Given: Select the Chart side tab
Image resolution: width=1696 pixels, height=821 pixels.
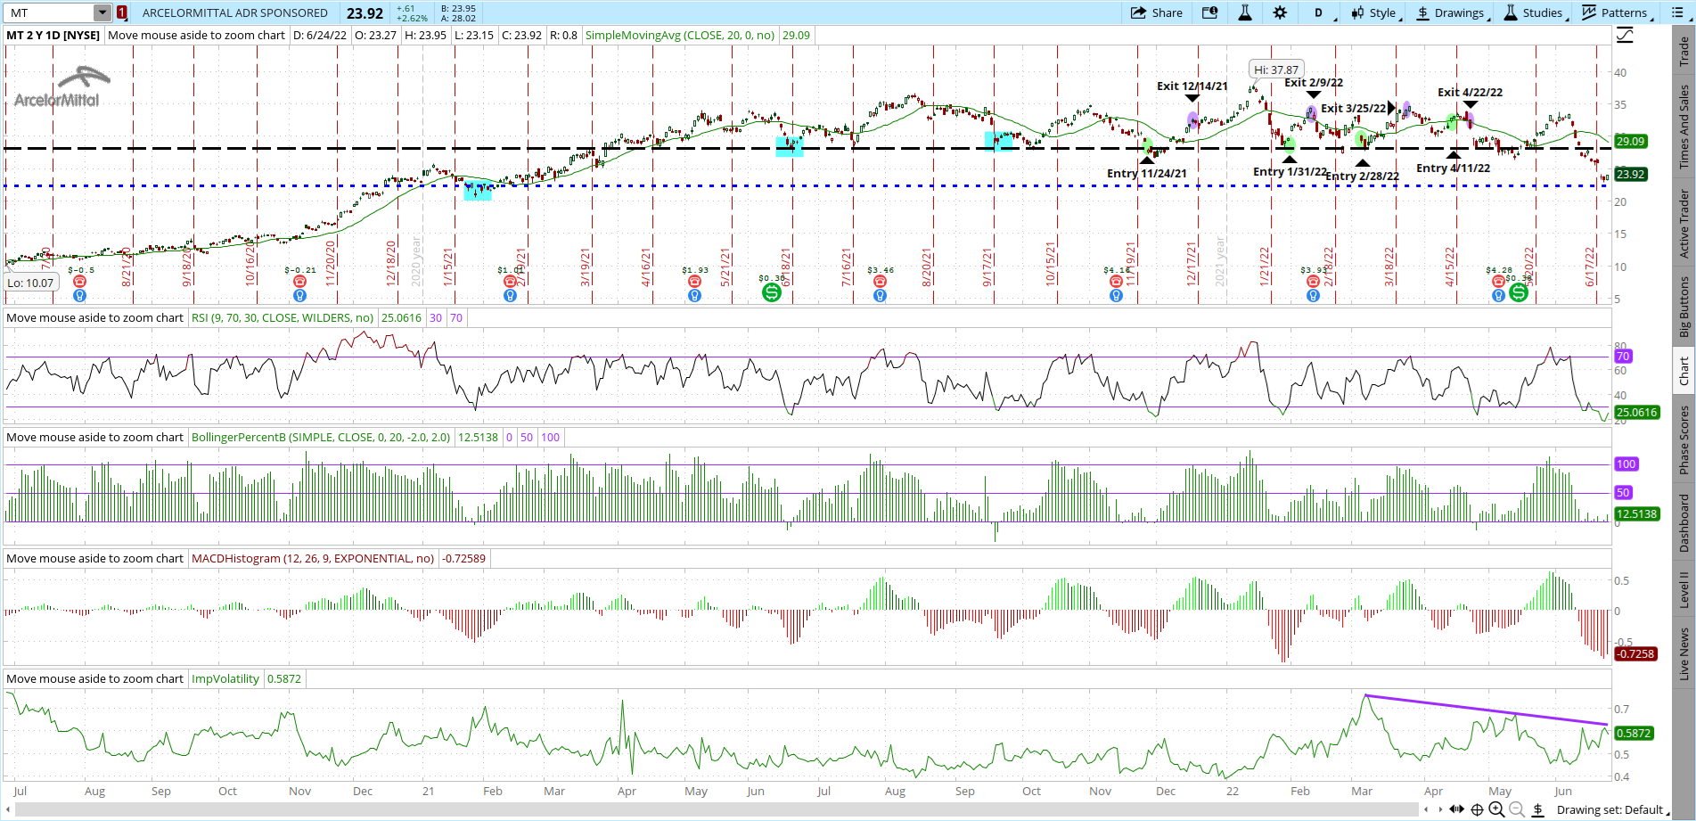Looking at the screenshot, I should click(x=1684, y=371).
